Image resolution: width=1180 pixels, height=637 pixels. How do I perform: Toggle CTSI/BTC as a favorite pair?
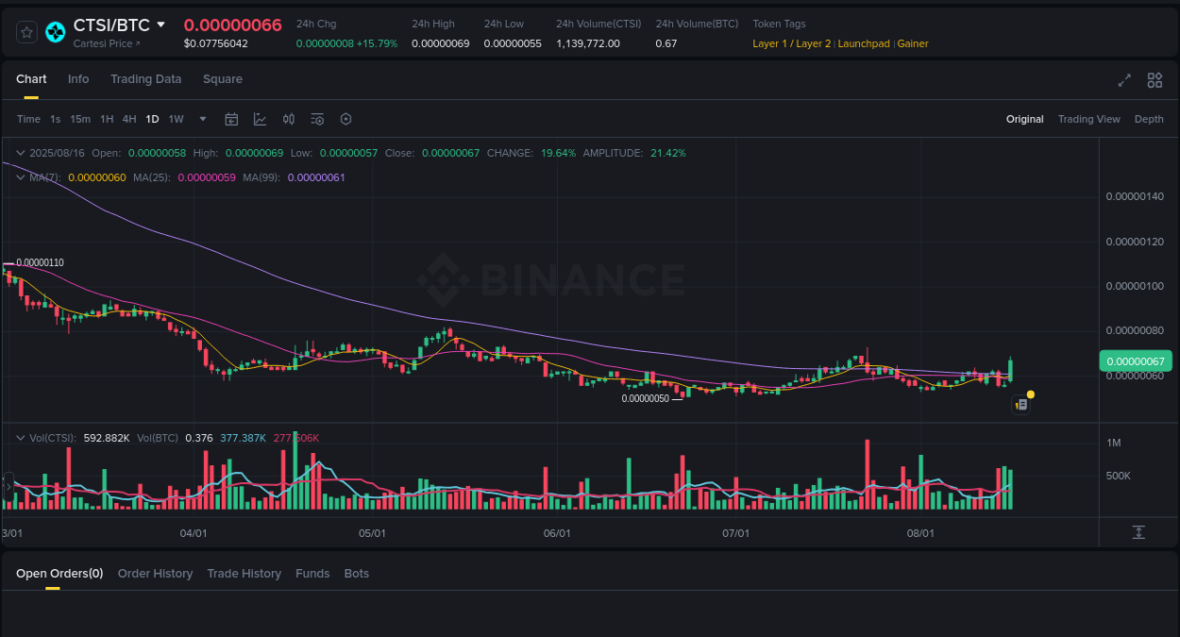[x=25, y=31]
